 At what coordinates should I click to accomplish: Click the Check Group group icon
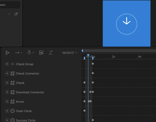point(13,64)
